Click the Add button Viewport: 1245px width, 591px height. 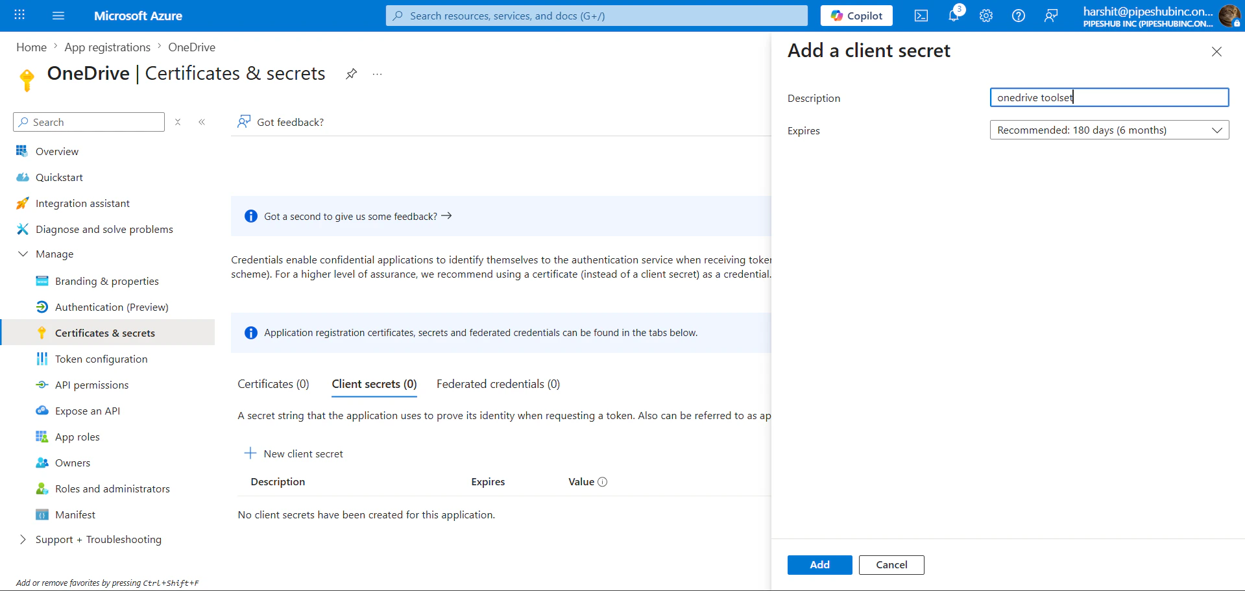pyautogui.click(x=819, y=564)
